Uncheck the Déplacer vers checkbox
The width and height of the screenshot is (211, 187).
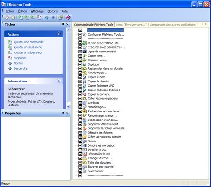click(80, 60)
